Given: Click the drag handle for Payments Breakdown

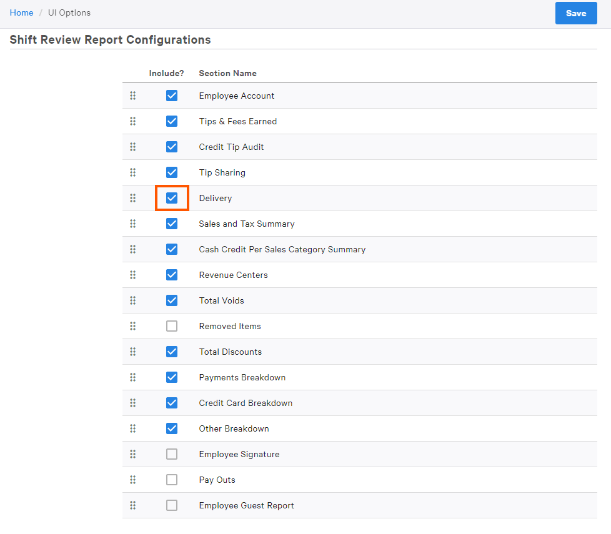Looking at the screenshot, I should (x=133, y=377).
